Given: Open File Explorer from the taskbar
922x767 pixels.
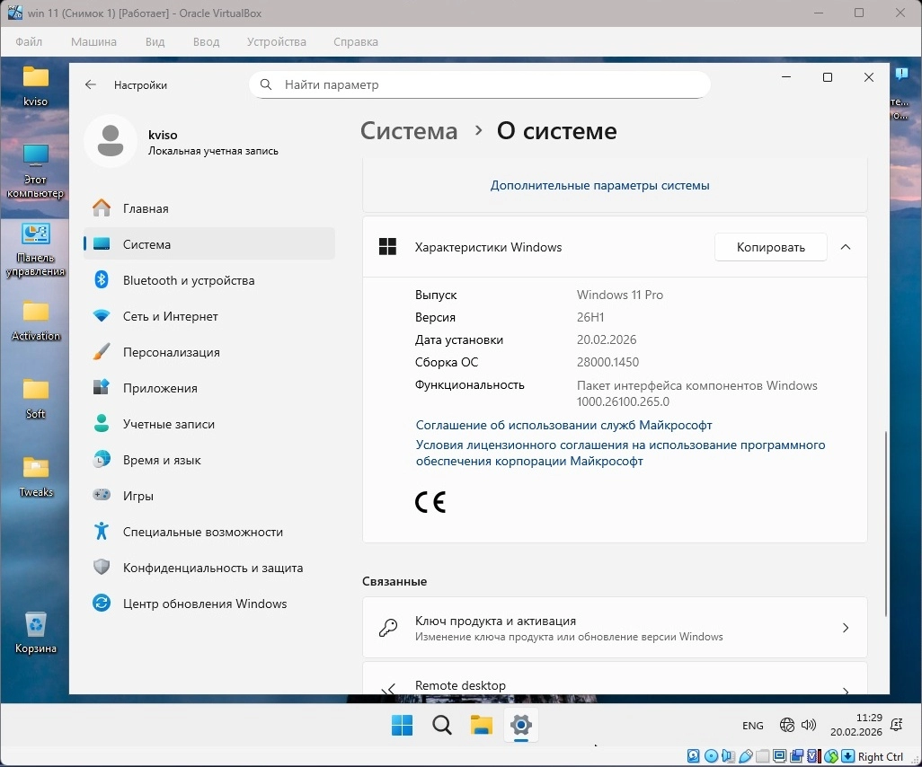Looking at the screenshot, I should click(x=481, y=726).
